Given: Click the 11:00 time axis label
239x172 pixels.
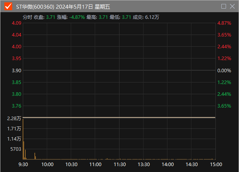Looking at the screenshot, I should [96, 165].
